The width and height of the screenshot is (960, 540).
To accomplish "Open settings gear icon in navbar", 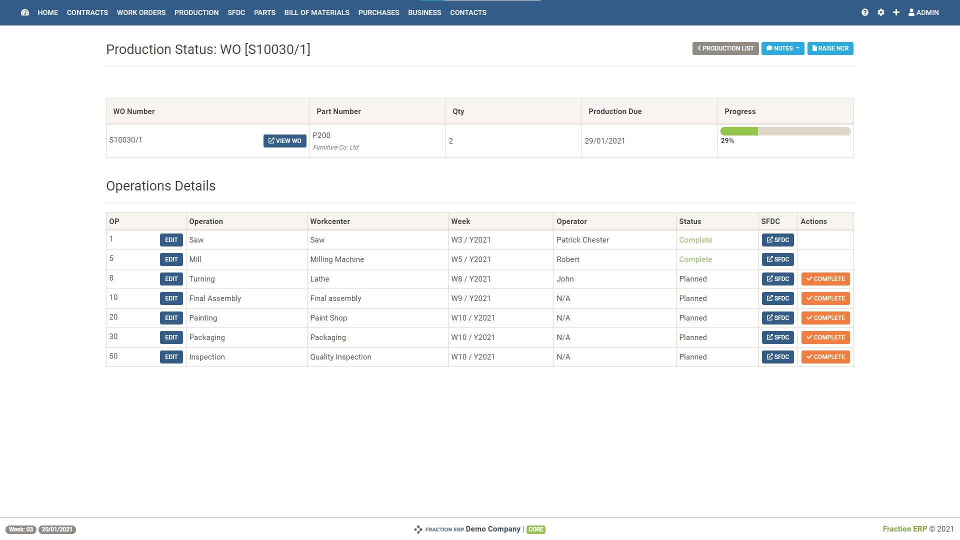I will 881,12.
